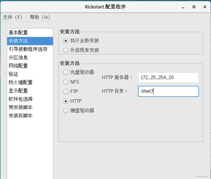Select 验证 in the sidebar
The height and width of the screenshot is (179, 211).
coord(30,74)
